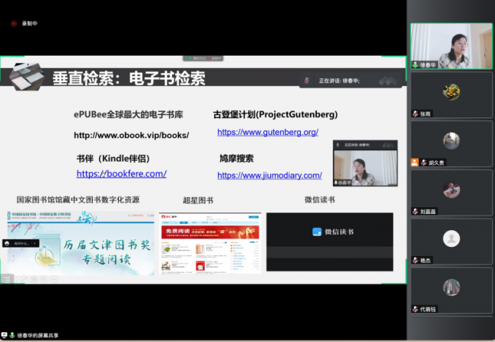The image size is (495, 342).
Task: Select the pen annotation tool on the slide
Action: click(24, 279)
